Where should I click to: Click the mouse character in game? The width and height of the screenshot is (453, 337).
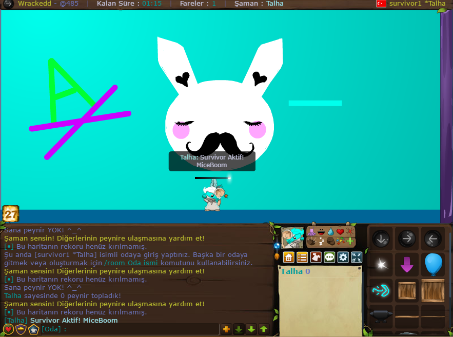click(214, 196)
